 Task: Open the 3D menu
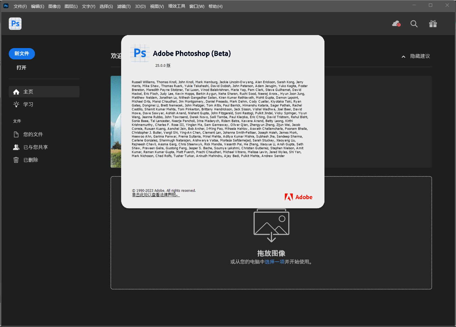140,6
